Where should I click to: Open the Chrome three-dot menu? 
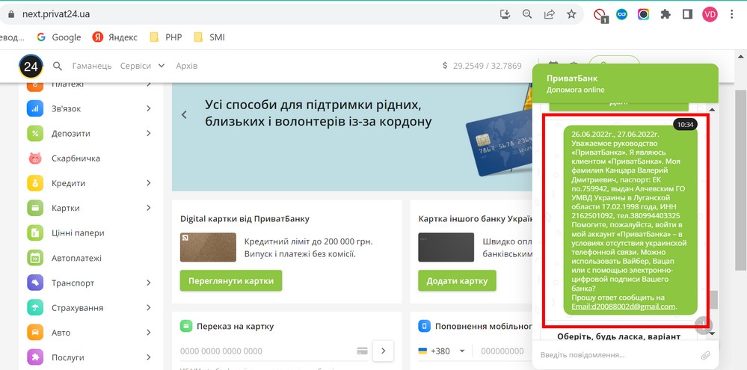pyautogui.click(x=732, y=14)
